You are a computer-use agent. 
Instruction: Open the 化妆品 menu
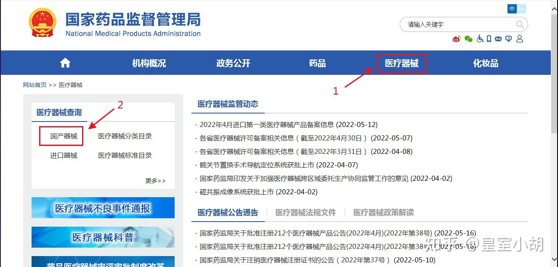click(486, 63)
